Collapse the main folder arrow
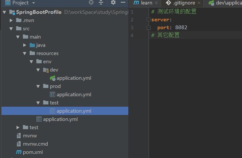Image resolution: width=242 pixels, height=158 pixels. tap(18, 37)
